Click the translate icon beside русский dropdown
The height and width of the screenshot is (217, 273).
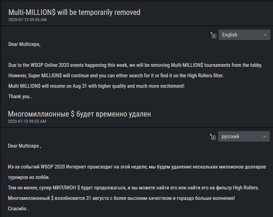[x=212, y=136]
